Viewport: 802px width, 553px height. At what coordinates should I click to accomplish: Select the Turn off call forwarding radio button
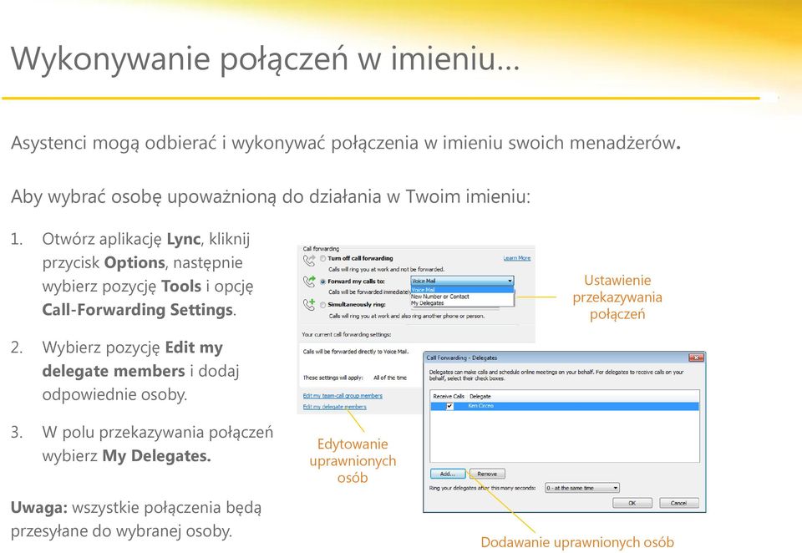(322, 258)
